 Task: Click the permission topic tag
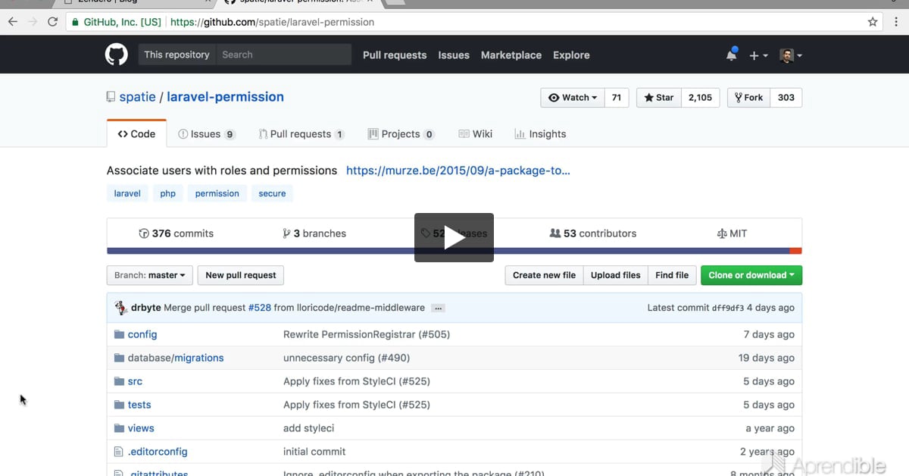click(x=217, y=193)
